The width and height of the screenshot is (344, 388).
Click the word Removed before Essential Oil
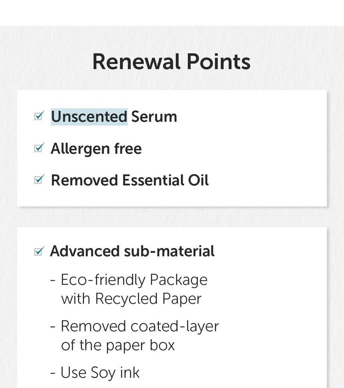tap(84, 180)
